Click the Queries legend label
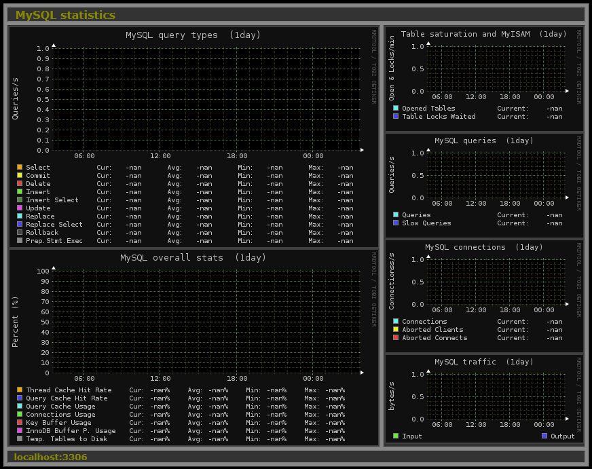The height and width of the screenshot is (469, 592). 416,215
